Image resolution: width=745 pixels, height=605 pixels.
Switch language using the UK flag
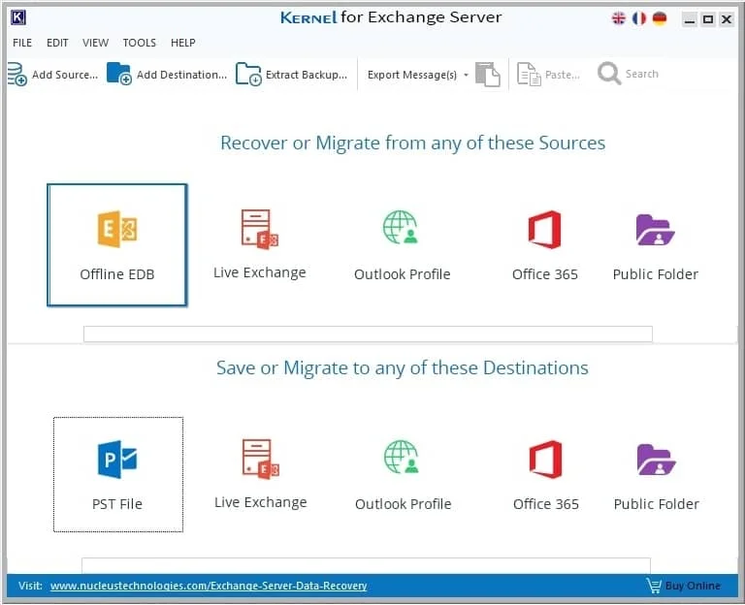pyautogui.click(x=619, y=18)
